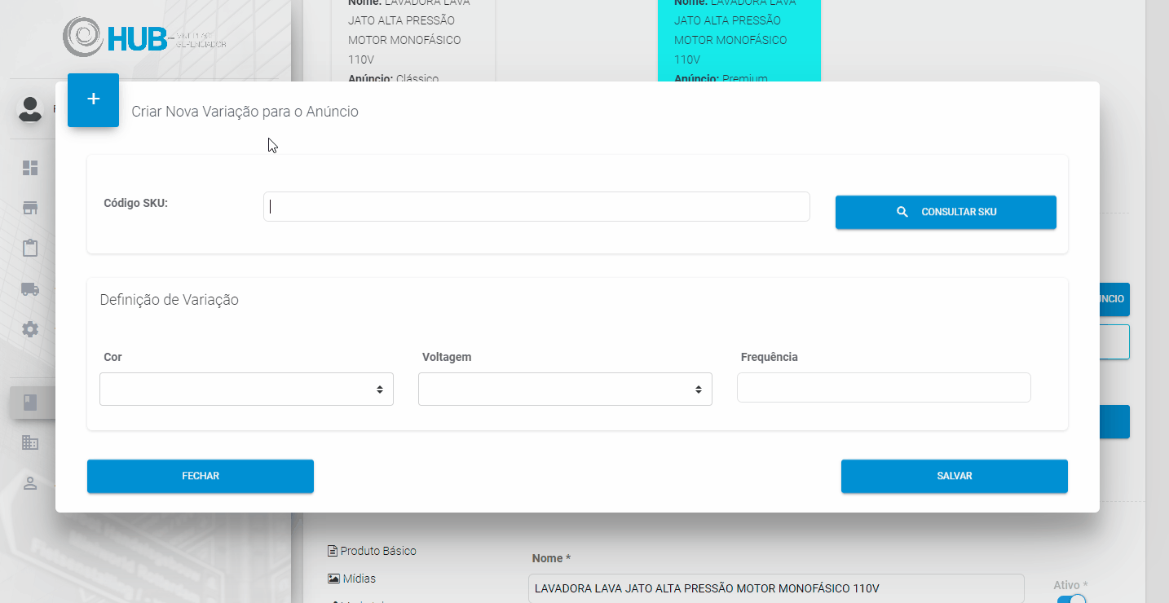Click the Frequência input field

pos(884,388)
